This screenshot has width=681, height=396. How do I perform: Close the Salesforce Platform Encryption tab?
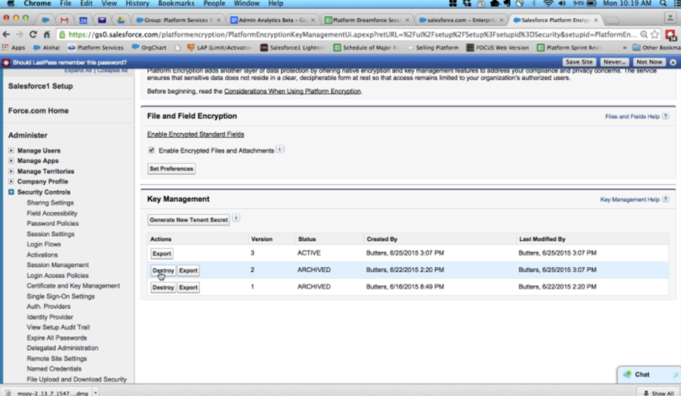click(x=596, y=20)
